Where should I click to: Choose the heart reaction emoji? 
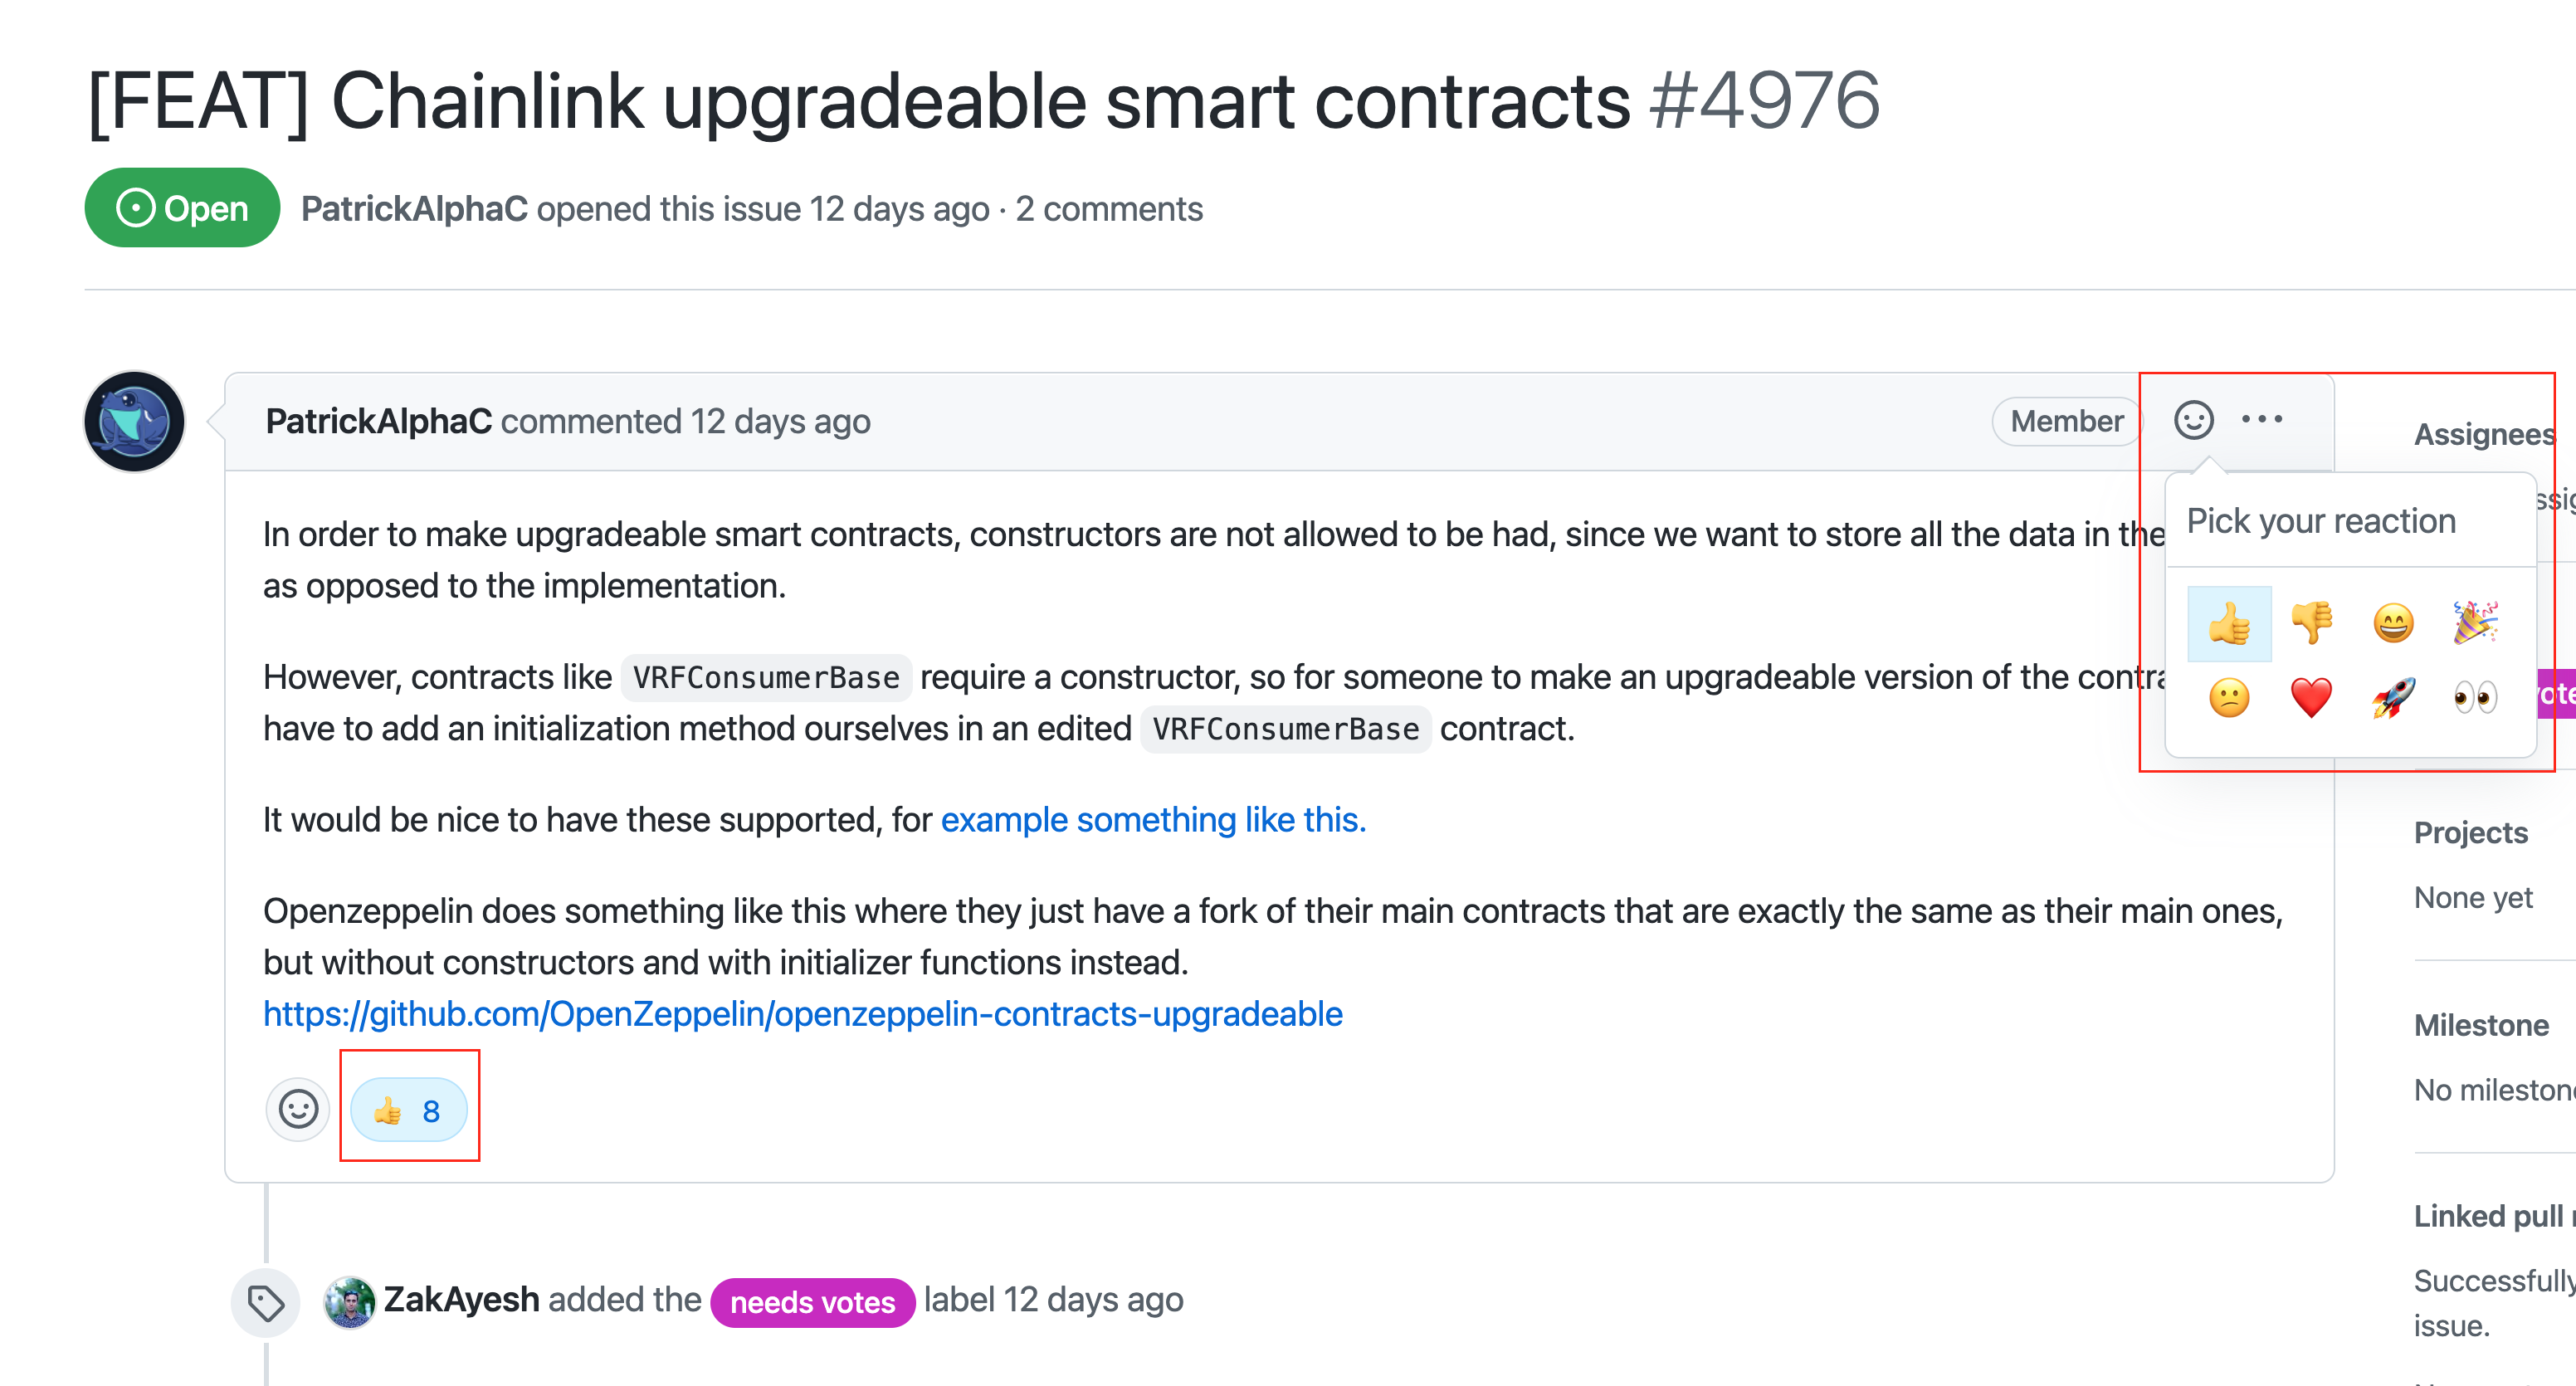(2311, 698)
